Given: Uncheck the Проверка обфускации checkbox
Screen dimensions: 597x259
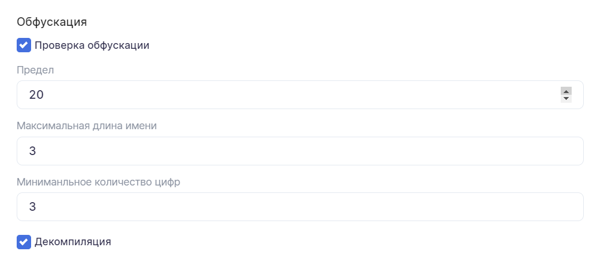Looking at the screenshot, I should pyautogui.click(x=24, y=45).
